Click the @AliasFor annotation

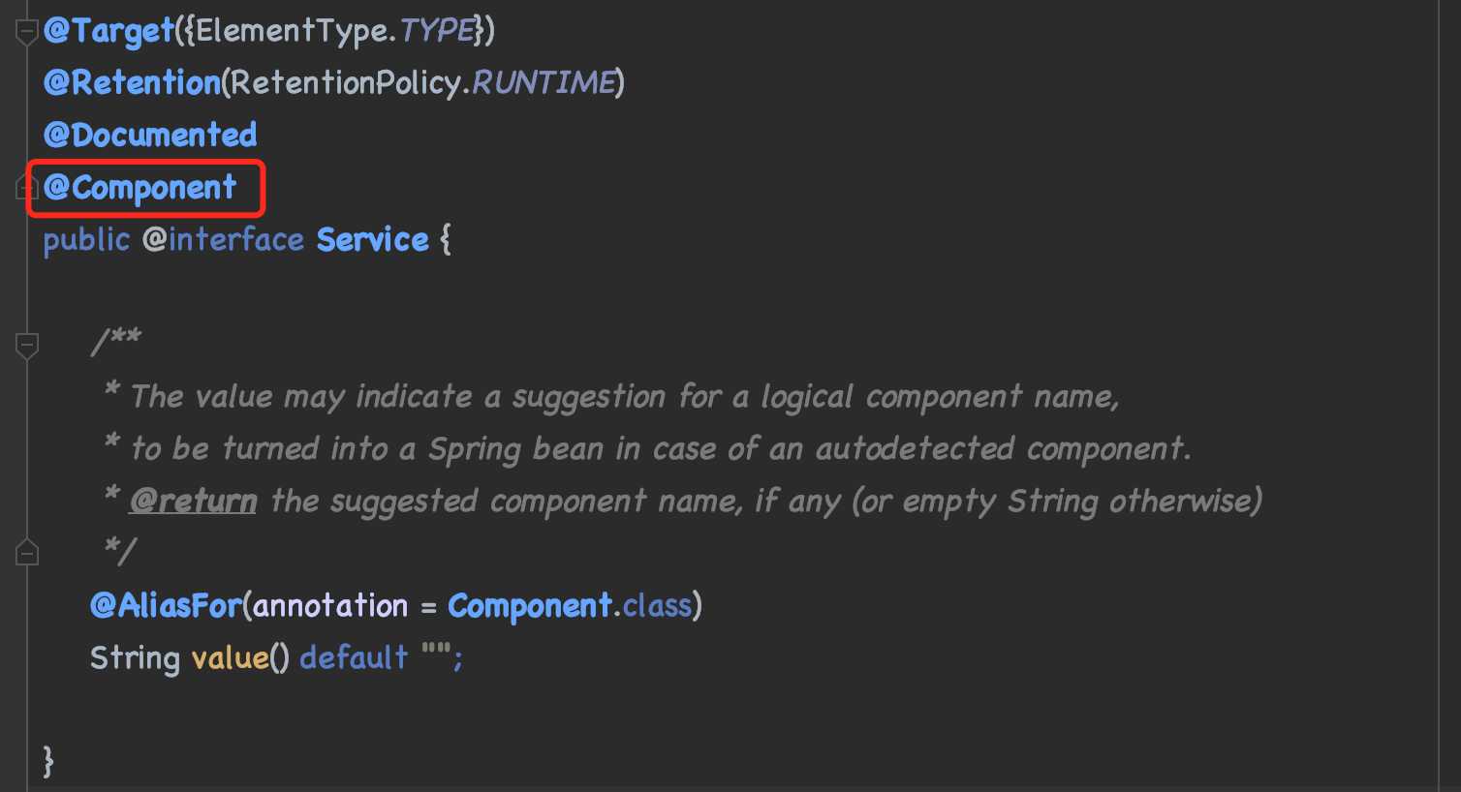(x=166, y=606)
